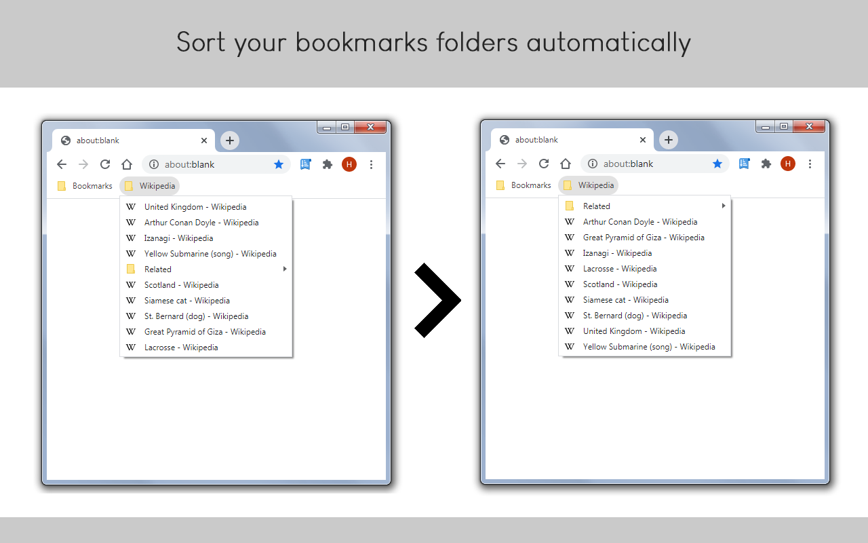Viewport: 868px width, 543px height.
Task: Select the Wikipedia W icon beside Lacrosse
Action: pos(130,347)
